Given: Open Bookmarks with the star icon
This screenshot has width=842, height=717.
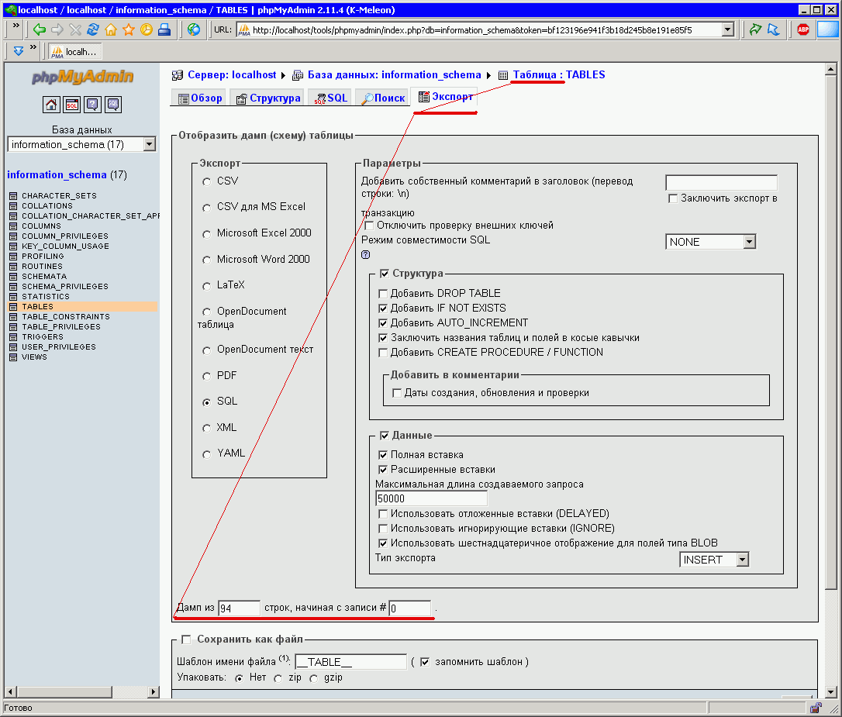Looking at the screenshot, I should 129,29.
